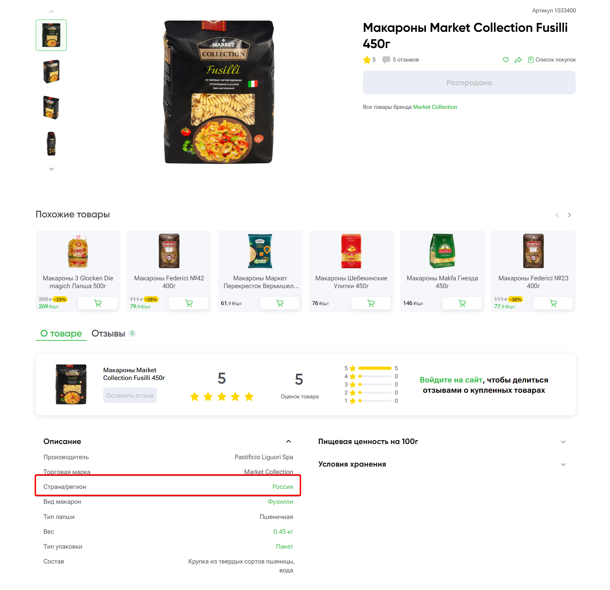Click the share arrow icon
Screen dimensions: 610x590
point(518,60)
